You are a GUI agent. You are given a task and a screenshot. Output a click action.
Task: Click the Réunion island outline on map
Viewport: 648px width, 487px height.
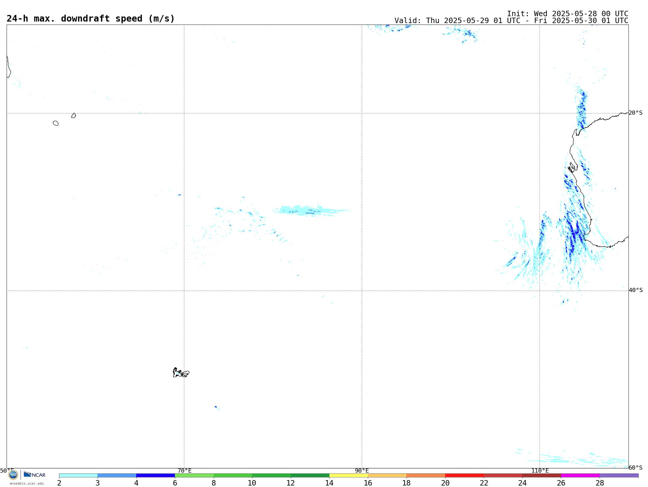point(55,123)
